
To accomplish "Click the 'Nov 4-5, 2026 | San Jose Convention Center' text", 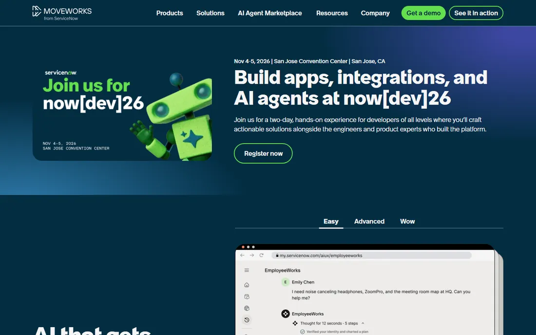I will (309, 61).
